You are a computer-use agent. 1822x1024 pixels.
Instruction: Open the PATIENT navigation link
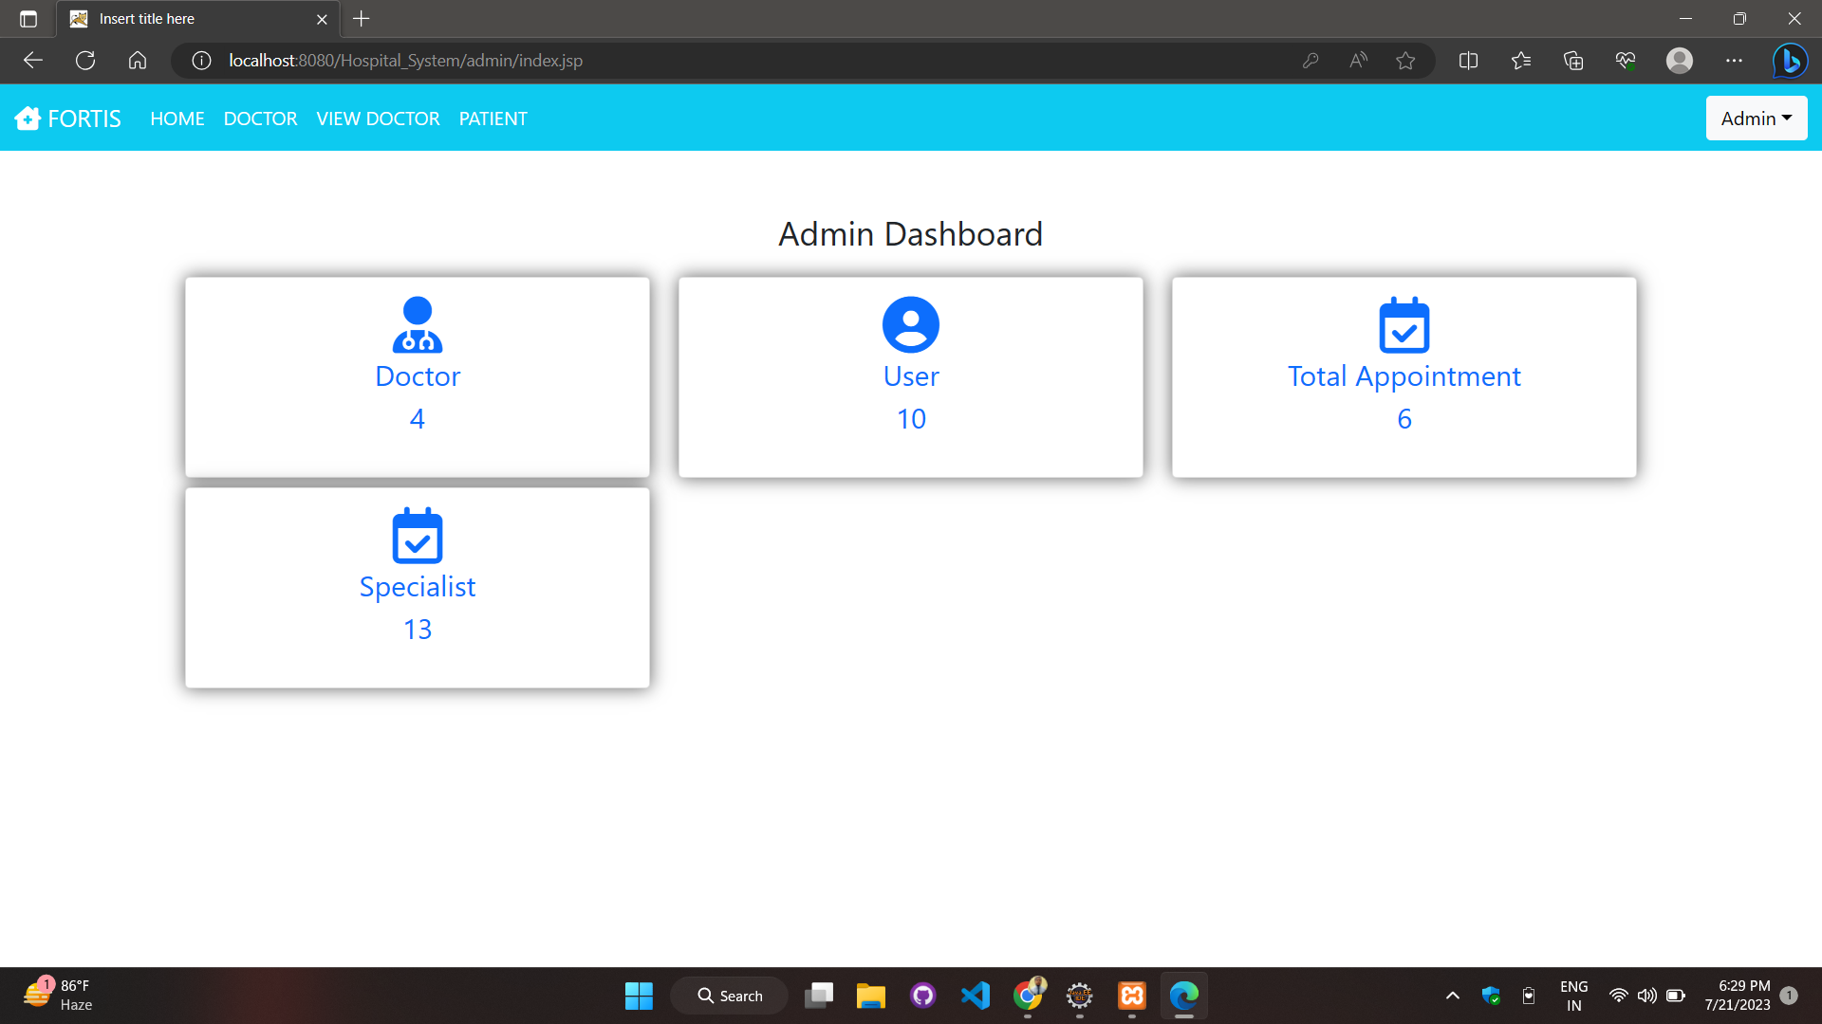point(492,118)
